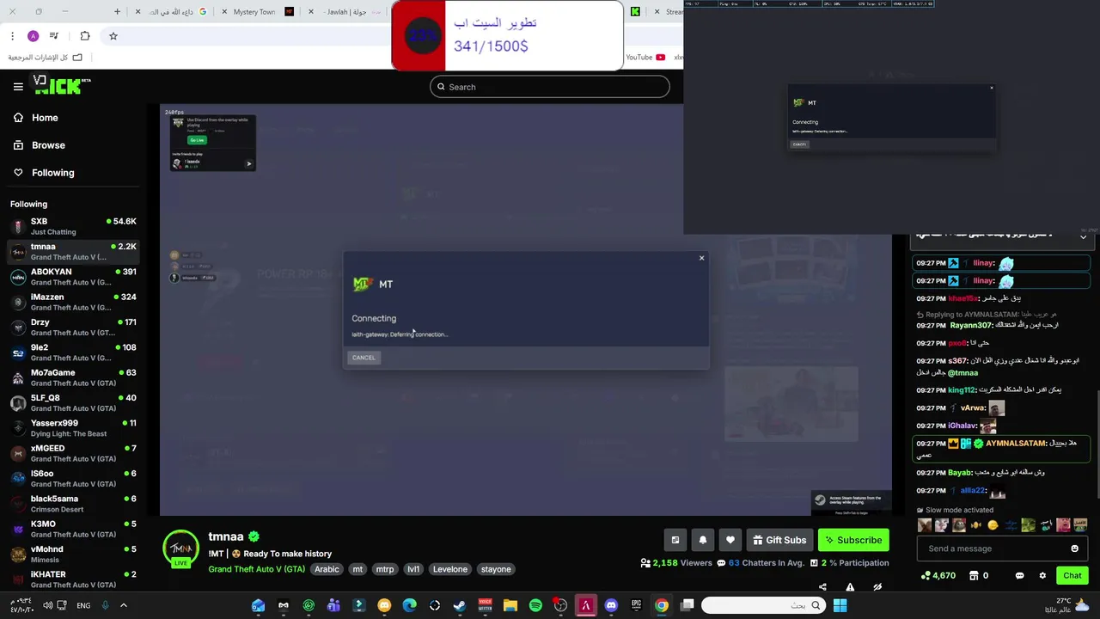
Task: Close the MT connecting dialog
Action: click(x=701, y=258)
